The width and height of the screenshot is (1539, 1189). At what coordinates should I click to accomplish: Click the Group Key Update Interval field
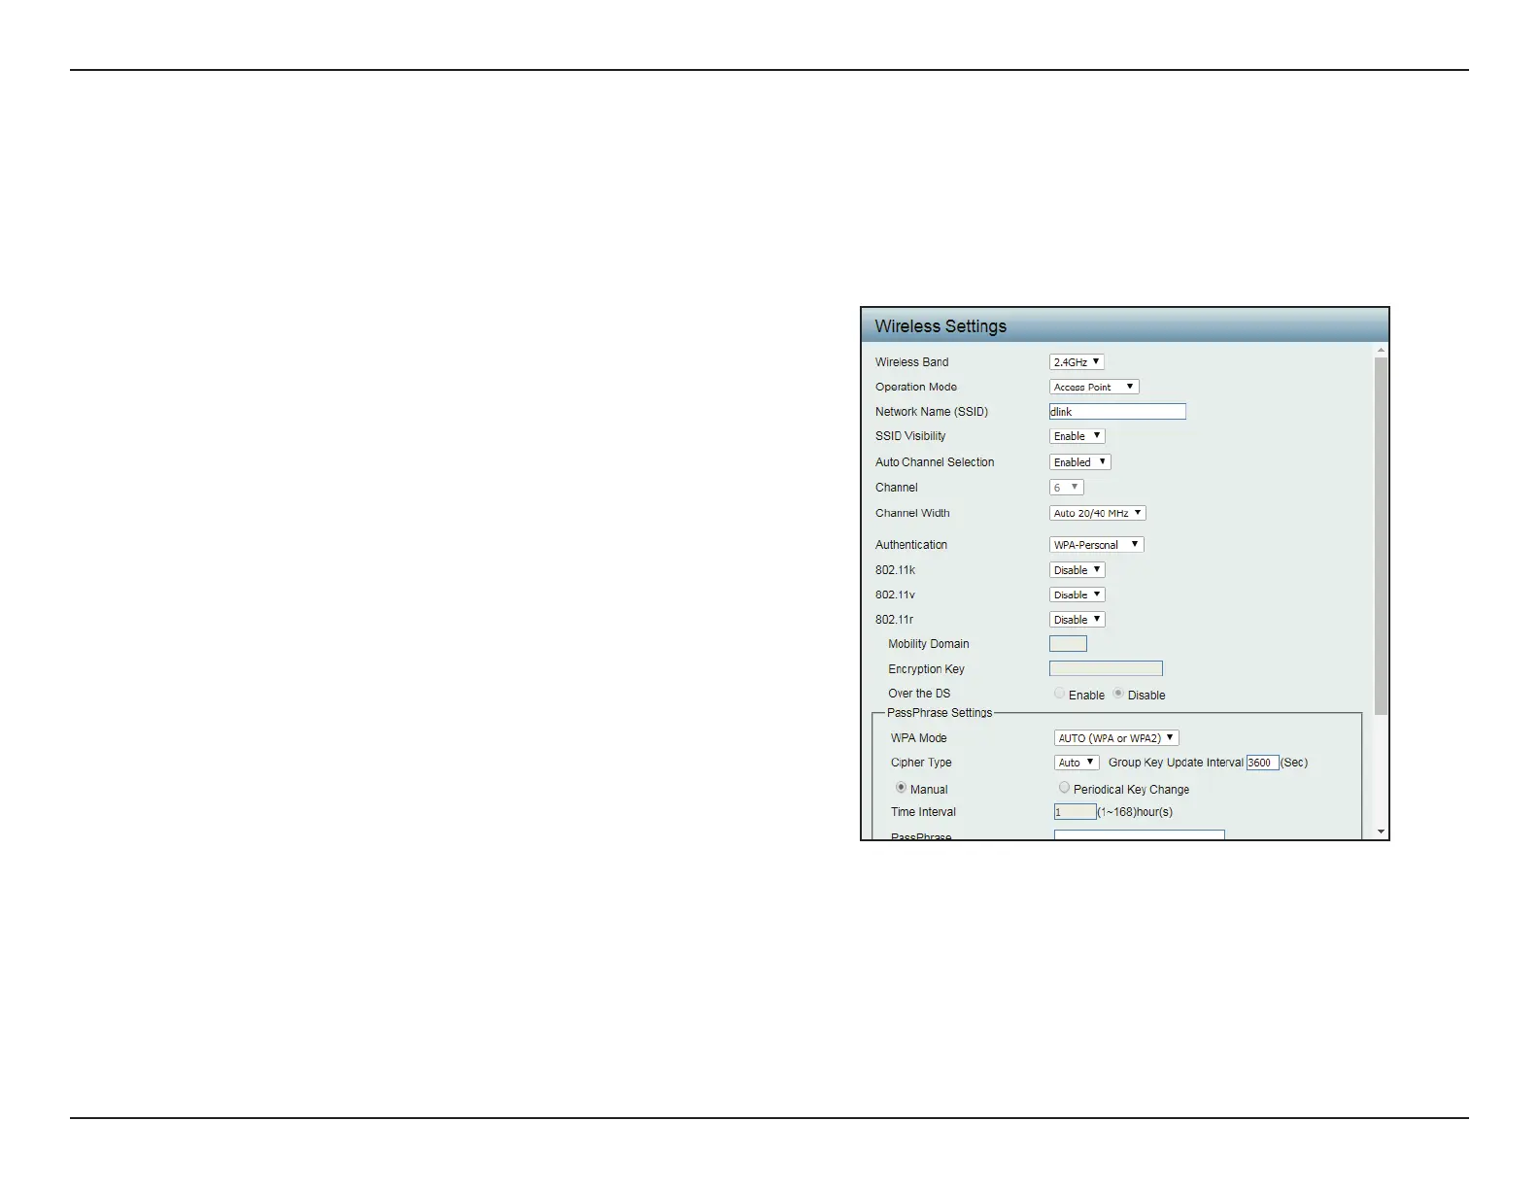(1262, 763)
